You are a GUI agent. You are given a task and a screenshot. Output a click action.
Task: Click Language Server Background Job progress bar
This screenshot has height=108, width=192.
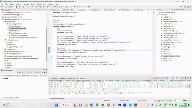[x=184, y=101]
